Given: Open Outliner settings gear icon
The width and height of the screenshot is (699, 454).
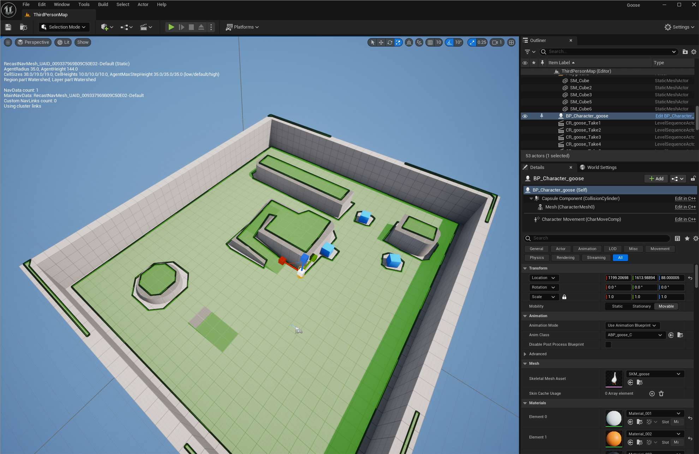Looking at the screenshot, I should [x=694, y=52].
